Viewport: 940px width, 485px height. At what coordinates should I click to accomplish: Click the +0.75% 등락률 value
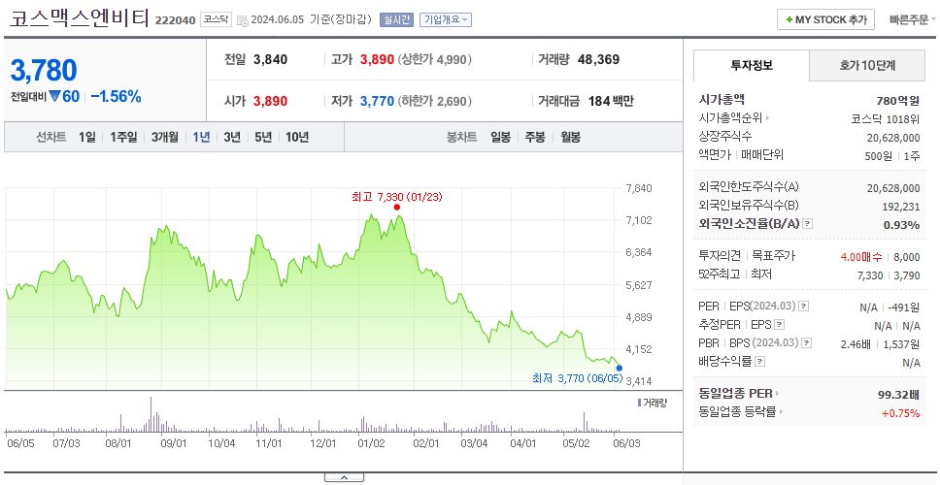(900, 413)
